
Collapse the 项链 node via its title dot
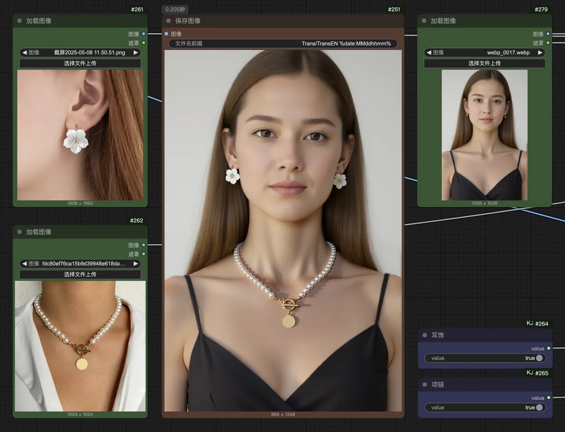coord(425,385)
